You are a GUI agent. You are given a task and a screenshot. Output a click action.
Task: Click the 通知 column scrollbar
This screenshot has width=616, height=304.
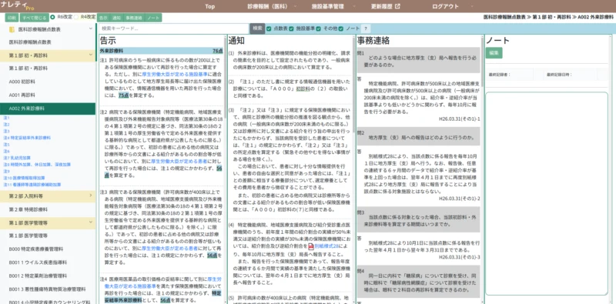[353, 85]
